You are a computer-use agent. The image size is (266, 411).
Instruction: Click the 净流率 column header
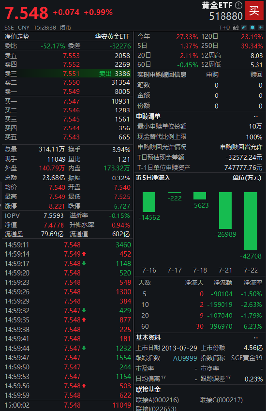(x=253, y=283)
